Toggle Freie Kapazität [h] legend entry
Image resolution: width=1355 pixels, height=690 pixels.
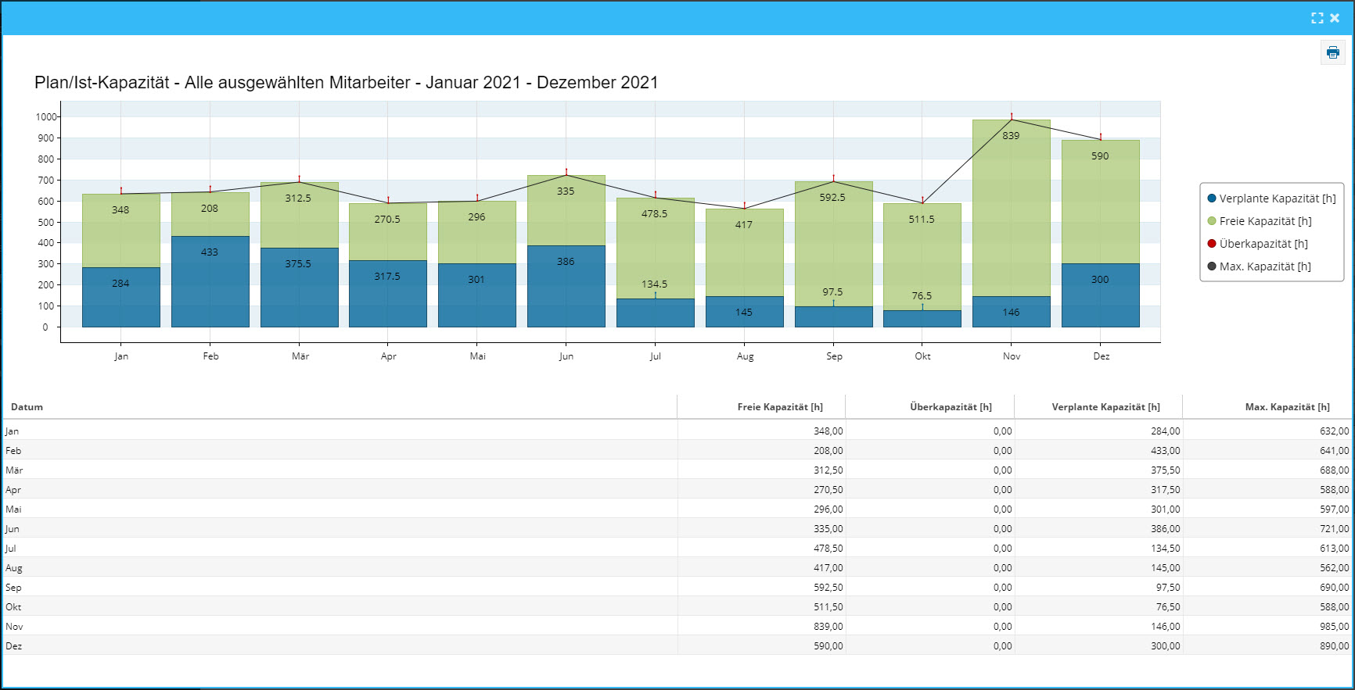coord(1260,221)
